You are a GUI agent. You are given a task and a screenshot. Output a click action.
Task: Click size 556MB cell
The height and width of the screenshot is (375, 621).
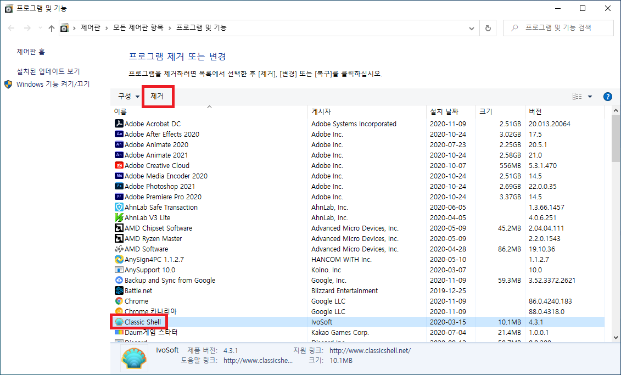tap(510, 165)
